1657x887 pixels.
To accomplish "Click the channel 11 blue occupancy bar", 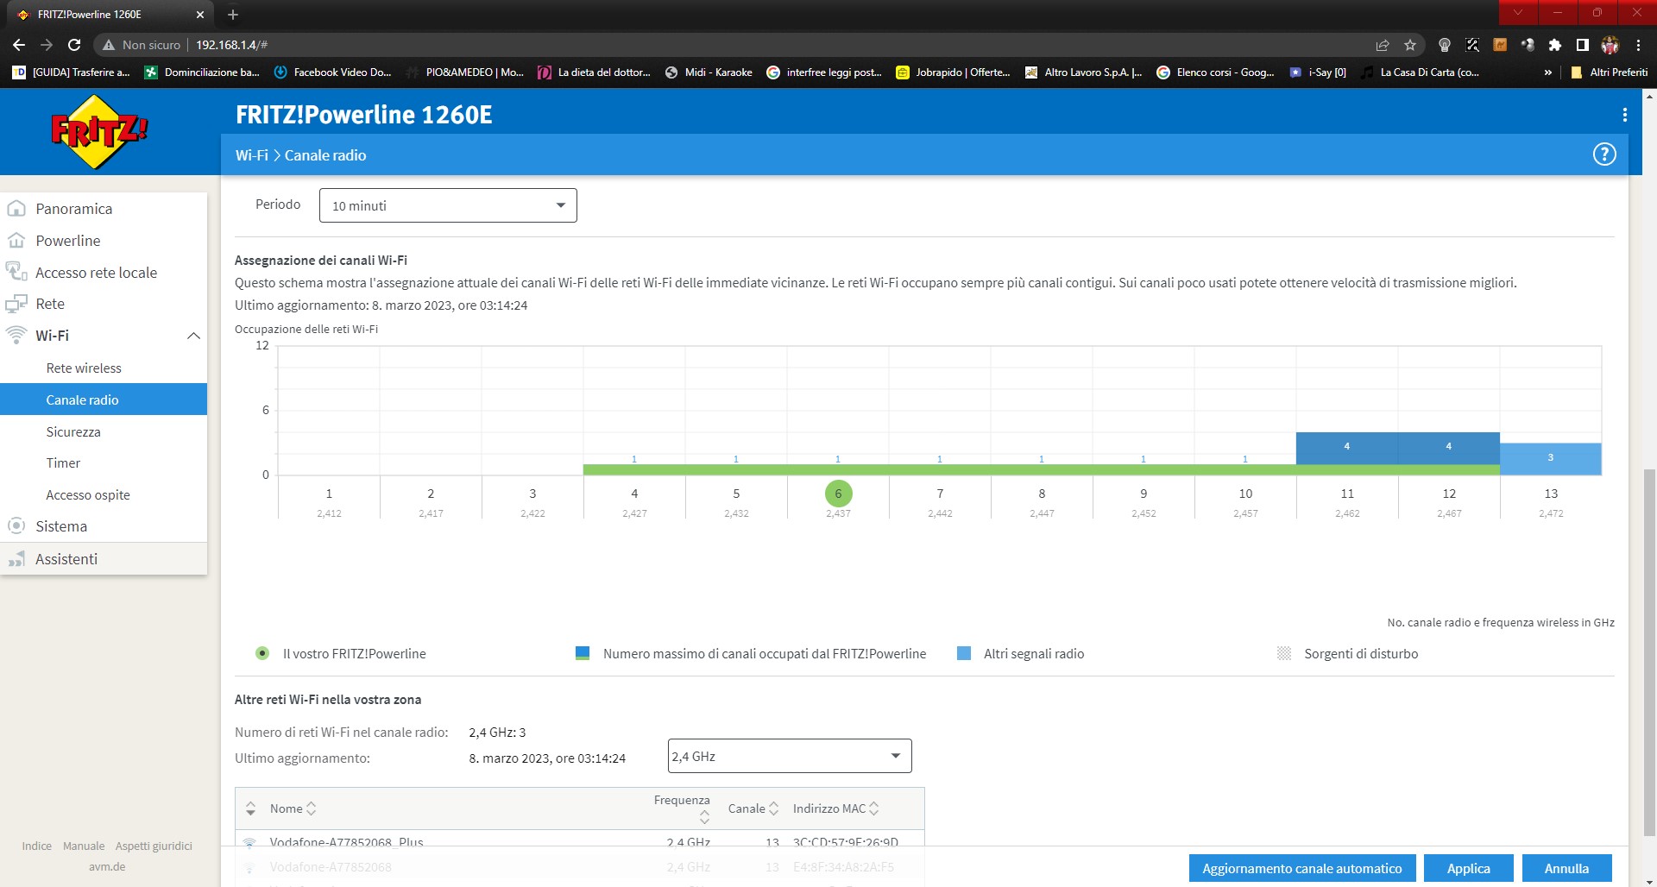I will [1346, 448].
